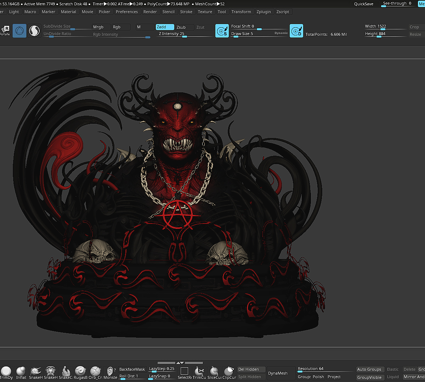Image resolution: width=425 pixels, height=382 pixels.
Task: Toggle the Sculptris Pro triangle icon
Action: [19, 31]
